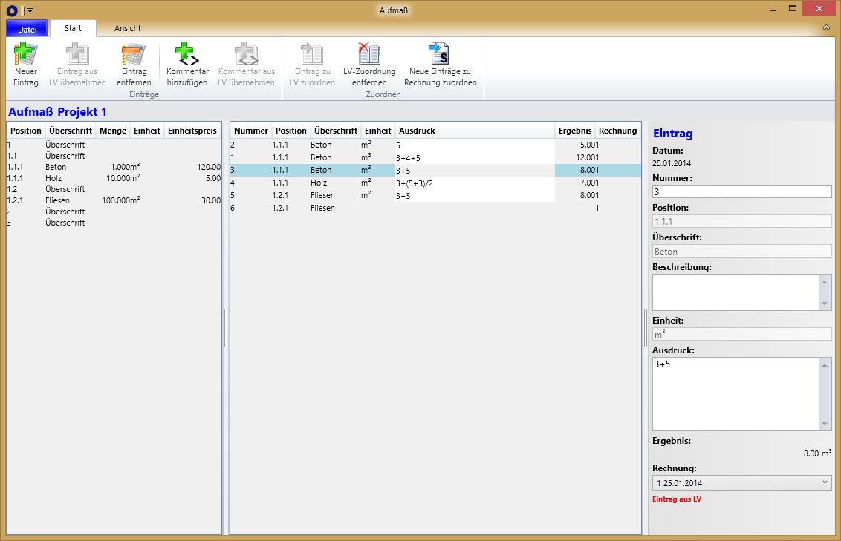841x541 pixels.
Task: Sort entries by Ergebnis column header
Action: pyautogui.click(x=574, y=131)
